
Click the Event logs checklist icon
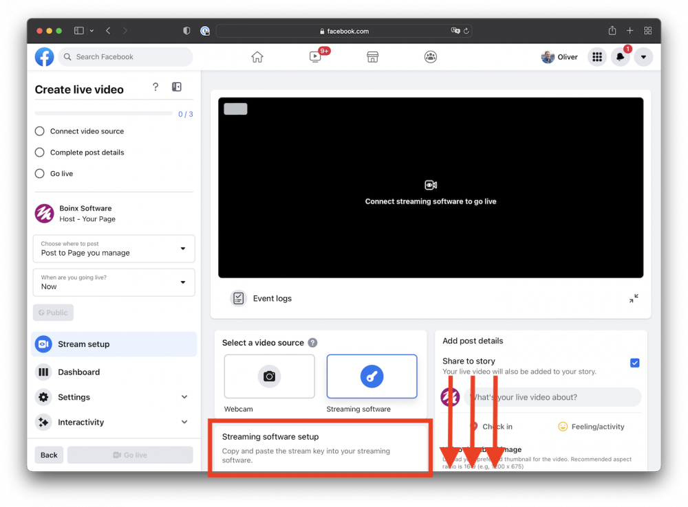pos(238,298)
